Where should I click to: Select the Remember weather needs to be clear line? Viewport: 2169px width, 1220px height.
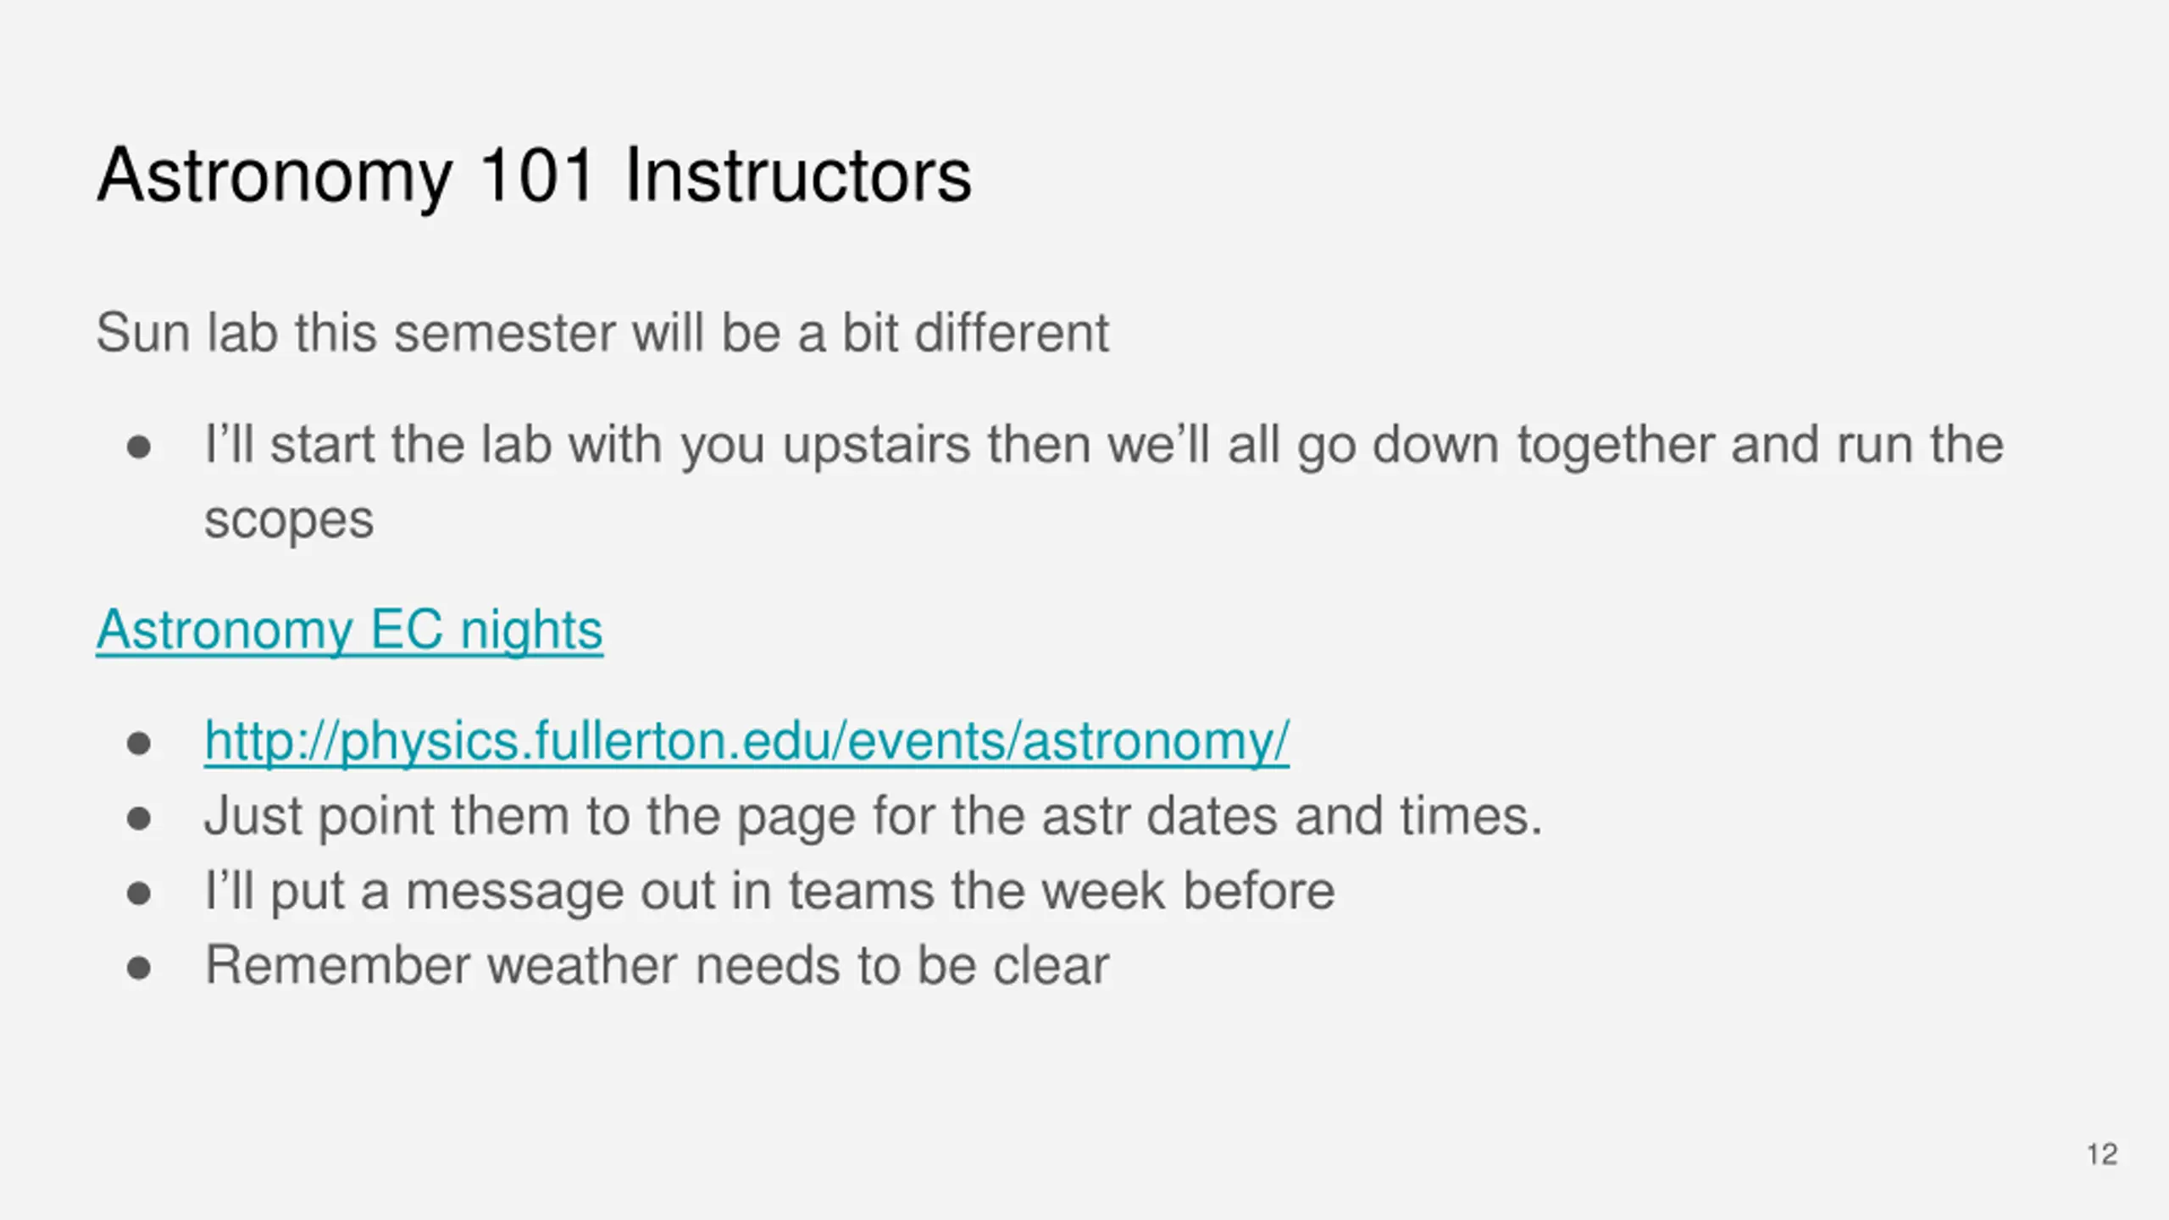(x=657, y=966)
